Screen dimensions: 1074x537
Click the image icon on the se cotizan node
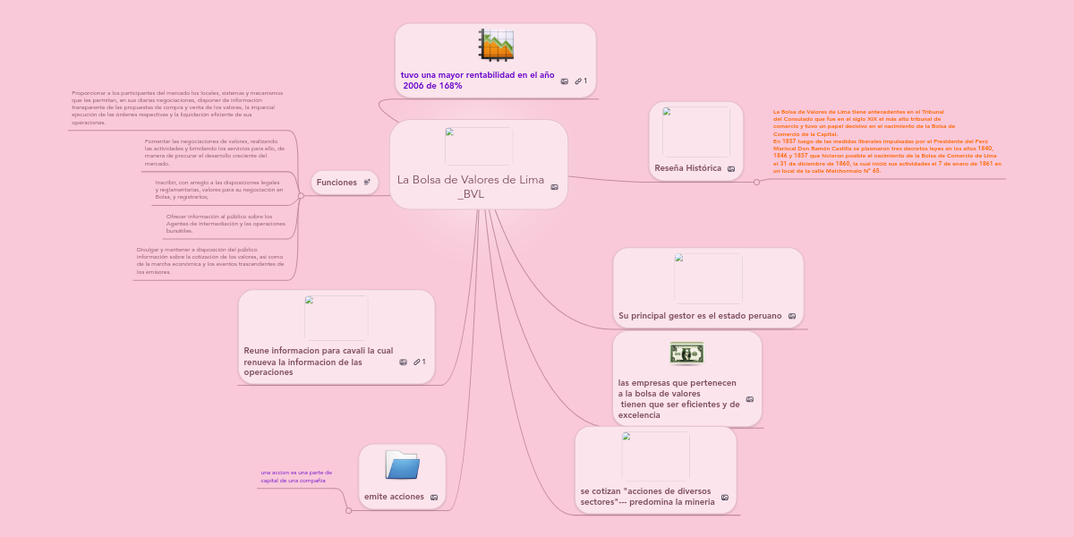point(725,497)
